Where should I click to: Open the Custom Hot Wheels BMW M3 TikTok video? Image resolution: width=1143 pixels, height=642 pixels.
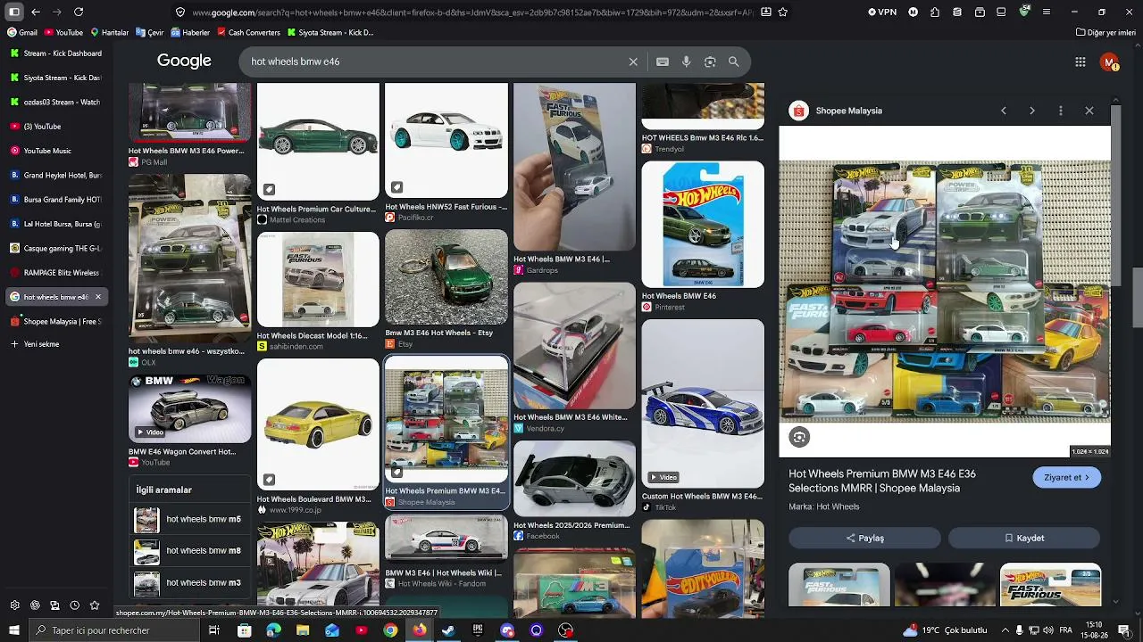coord(703,403)
